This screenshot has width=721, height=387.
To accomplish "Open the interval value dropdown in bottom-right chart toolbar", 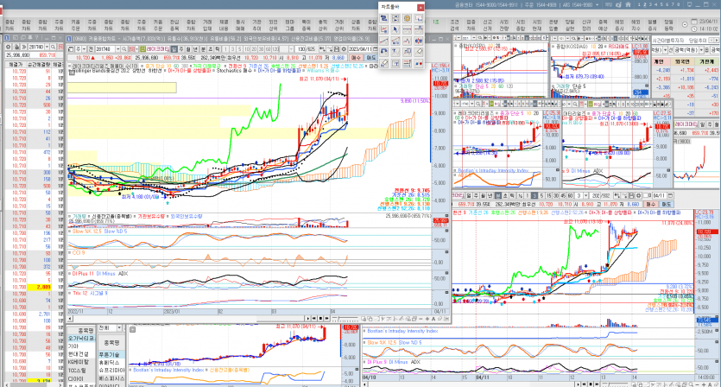I will pyautogui.click(x=585, y=195).
